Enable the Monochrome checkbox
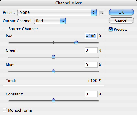137x115 pixels. 5,110
